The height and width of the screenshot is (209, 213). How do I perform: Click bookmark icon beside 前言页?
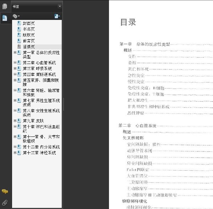(19, 41)
